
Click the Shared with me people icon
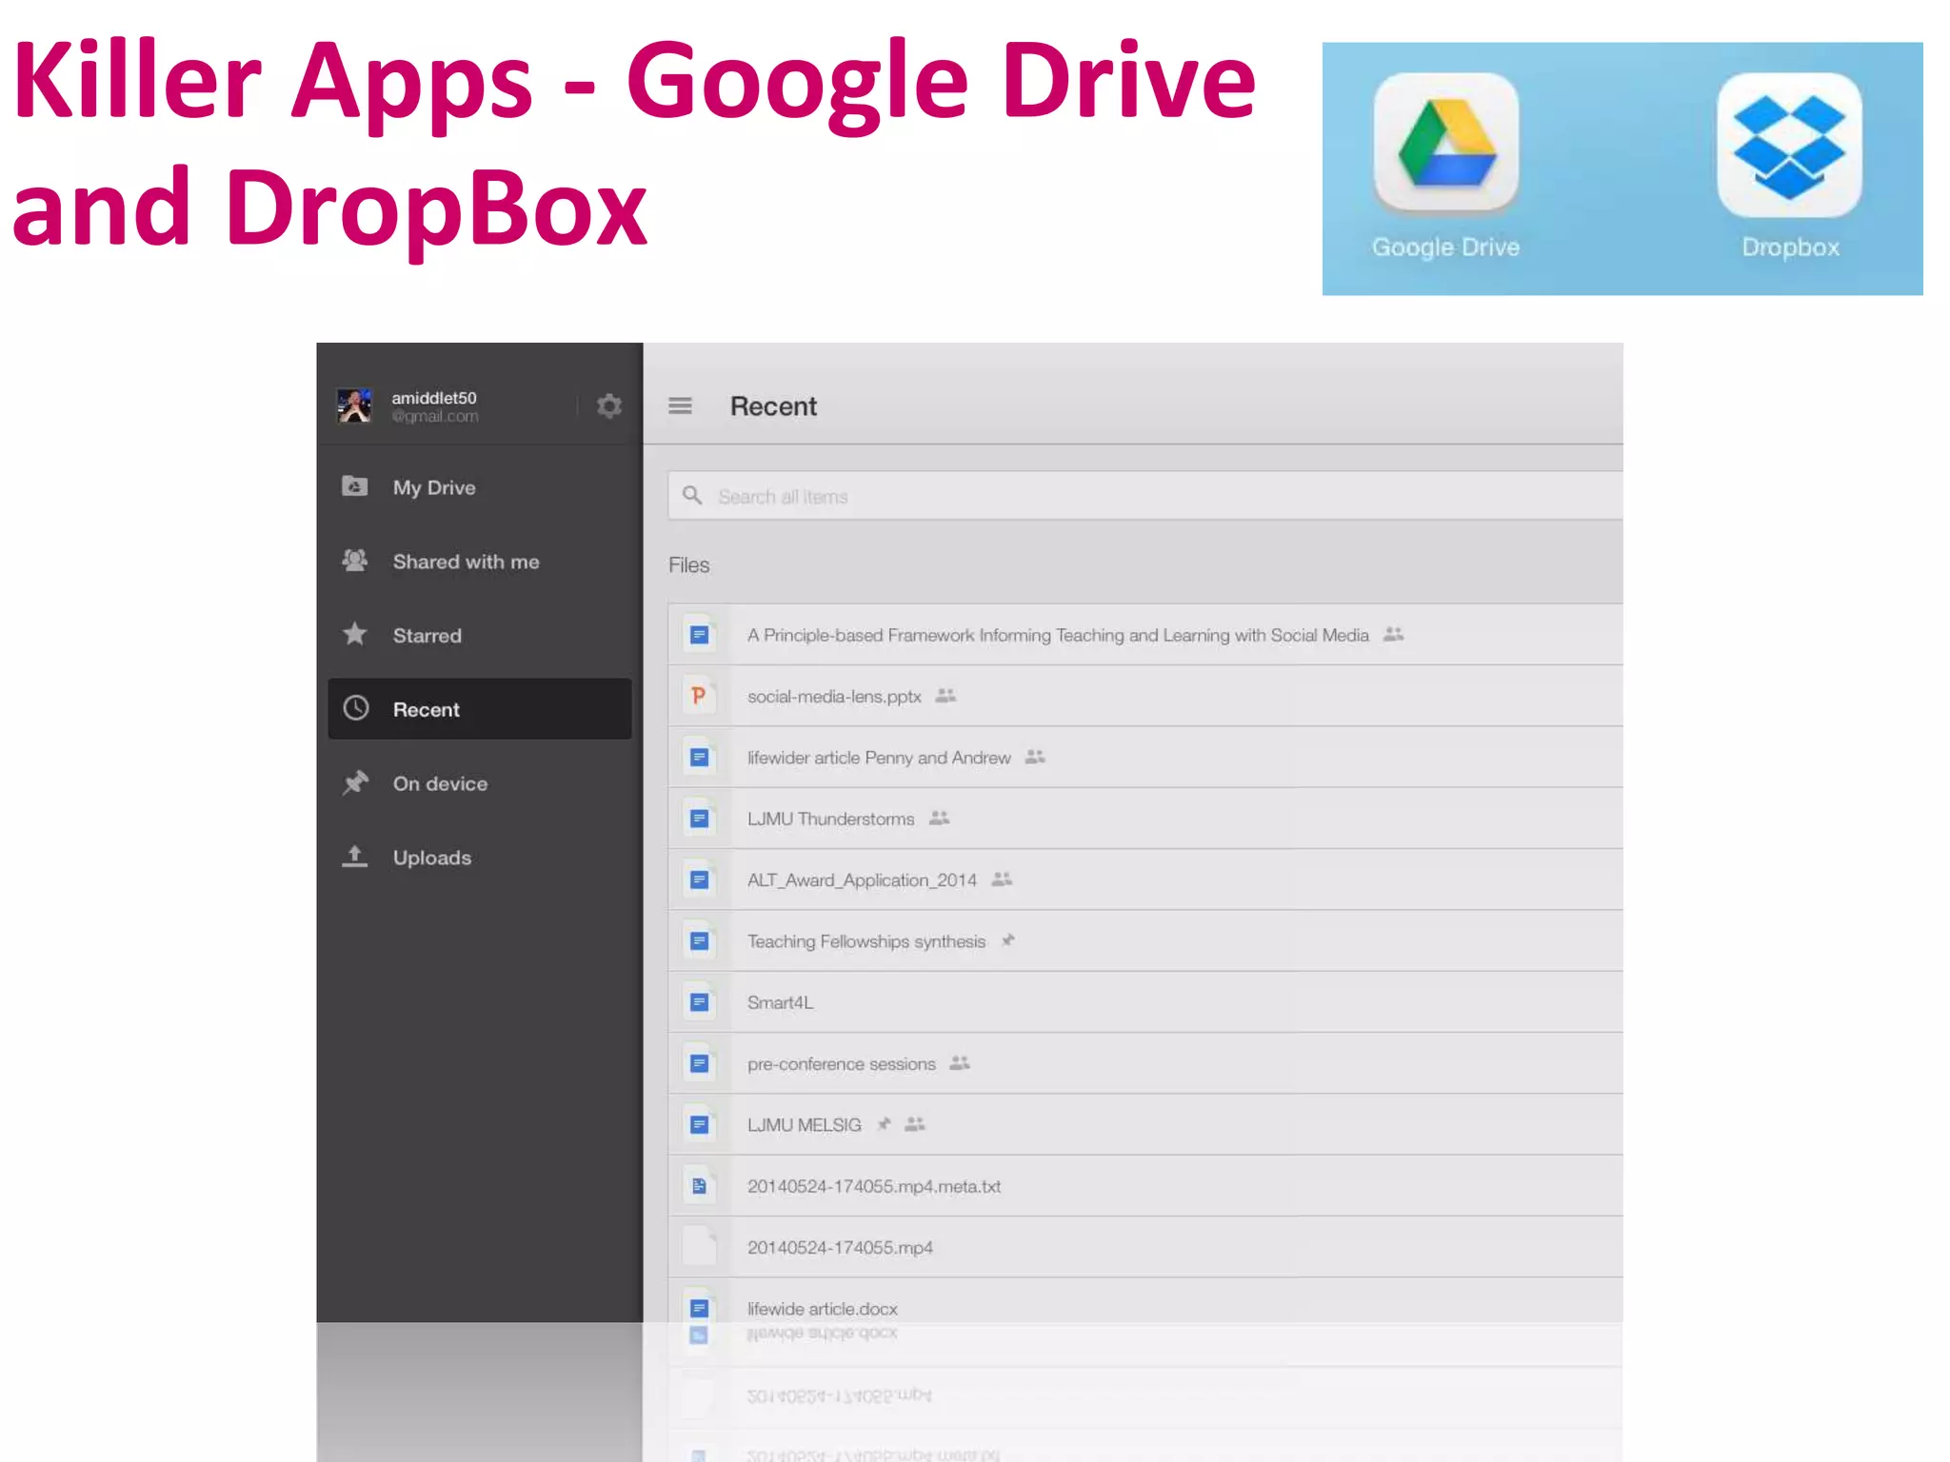[x=355, y=561]
